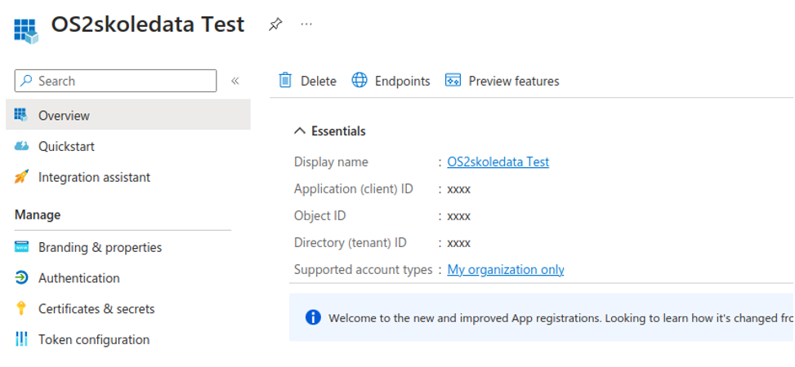This screenshot has height=367, width=795.
Task: Click the Preview features button label
Action: pos(514,81)
